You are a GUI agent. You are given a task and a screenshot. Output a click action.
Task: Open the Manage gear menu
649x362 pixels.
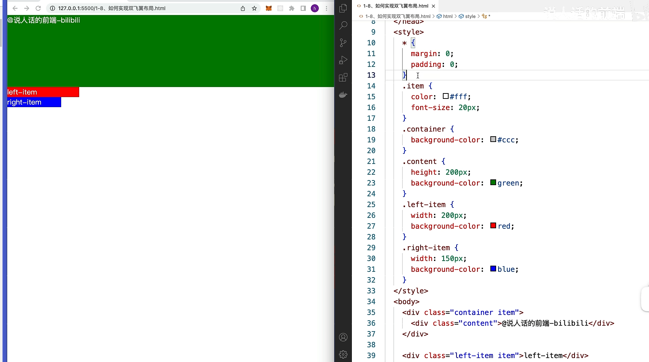point(343,354)
